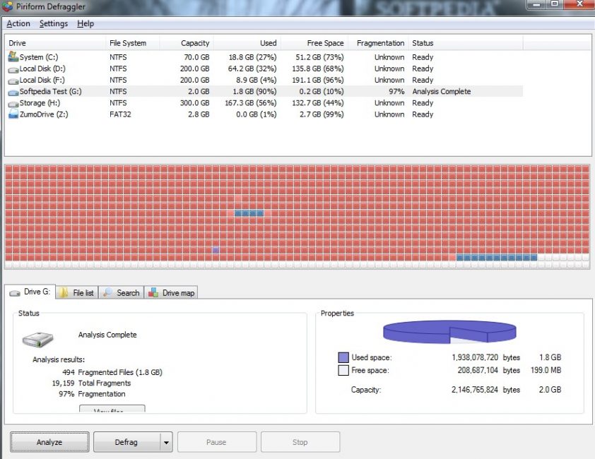Image resolution: width=595 pixels, height=459 pixels.
Task: Select the Local Disk (D:) row
Action: point(264,68)
